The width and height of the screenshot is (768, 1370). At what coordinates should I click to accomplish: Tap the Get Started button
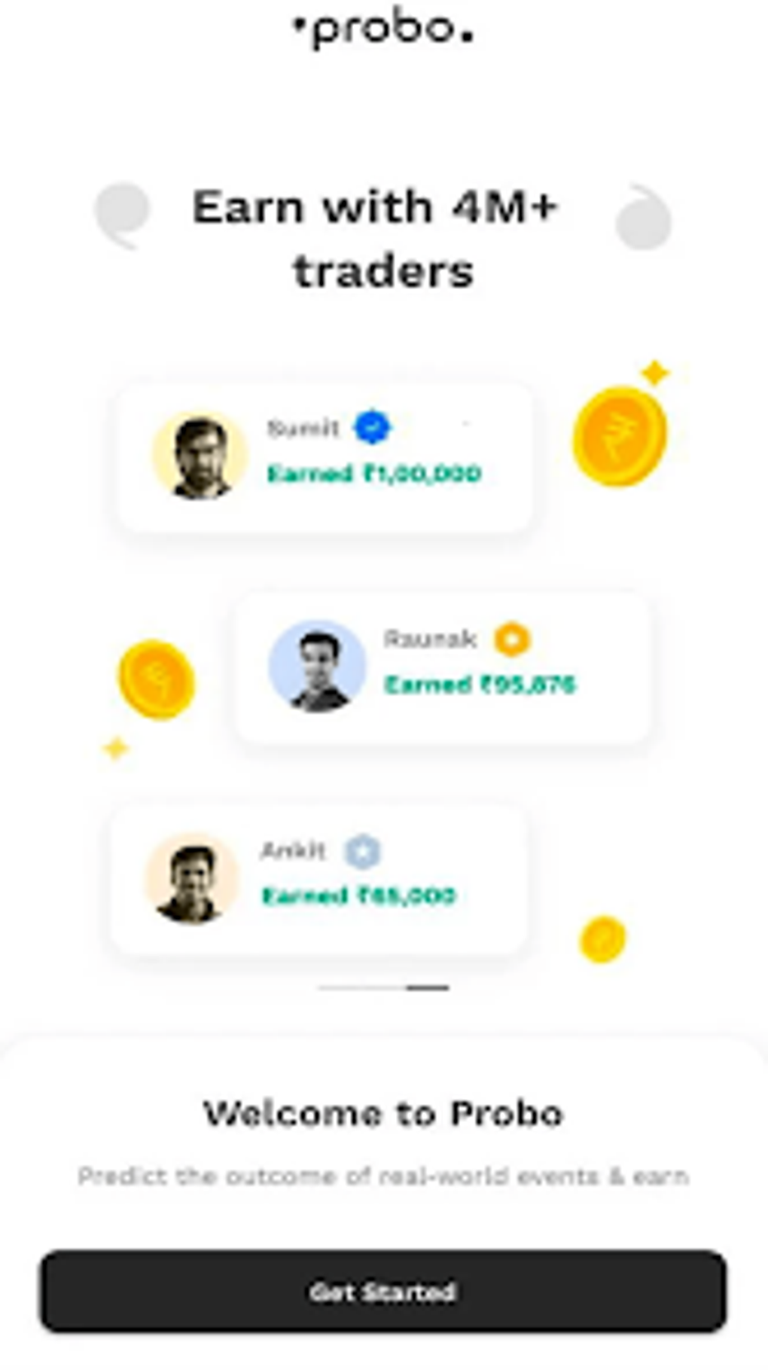tap(383, 1291)
